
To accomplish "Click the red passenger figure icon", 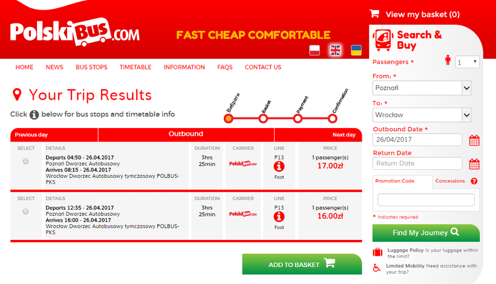I will [448, 60].
